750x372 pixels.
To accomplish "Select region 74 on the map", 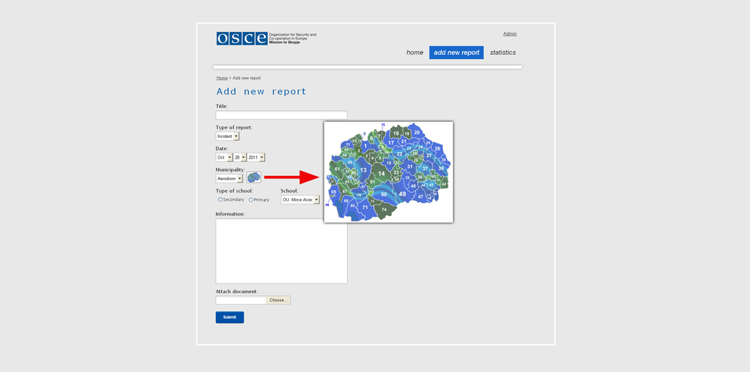I will point(384,210).
